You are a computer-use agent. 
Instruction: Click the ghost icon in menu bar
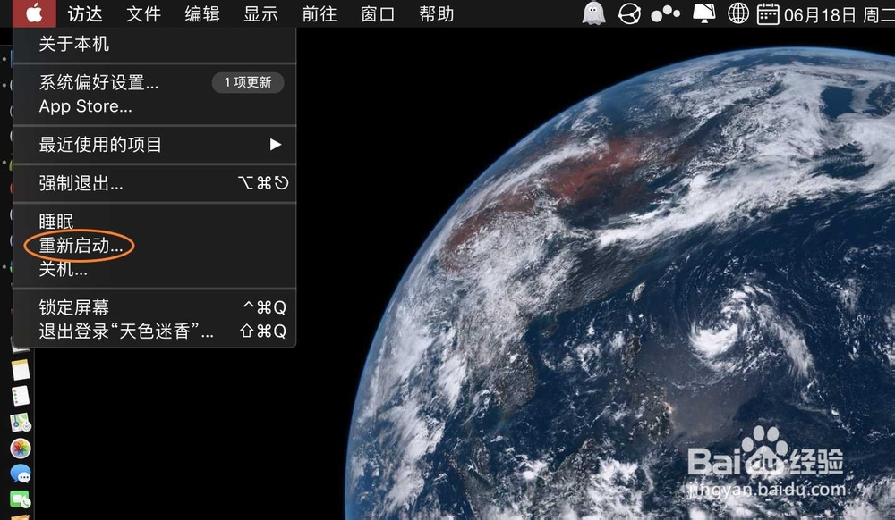tap(593, 13)
